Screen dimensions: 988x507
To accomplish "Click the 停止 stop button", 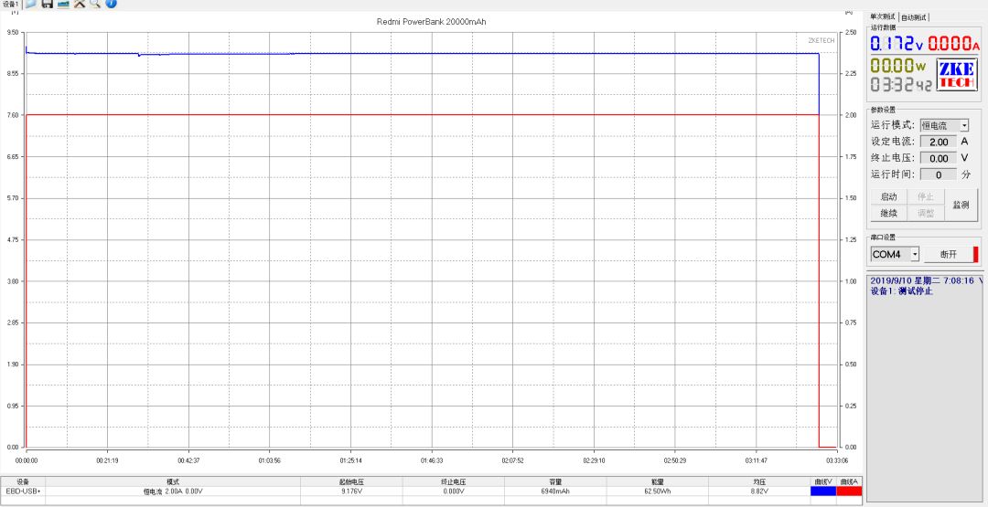I will (926, 196).
